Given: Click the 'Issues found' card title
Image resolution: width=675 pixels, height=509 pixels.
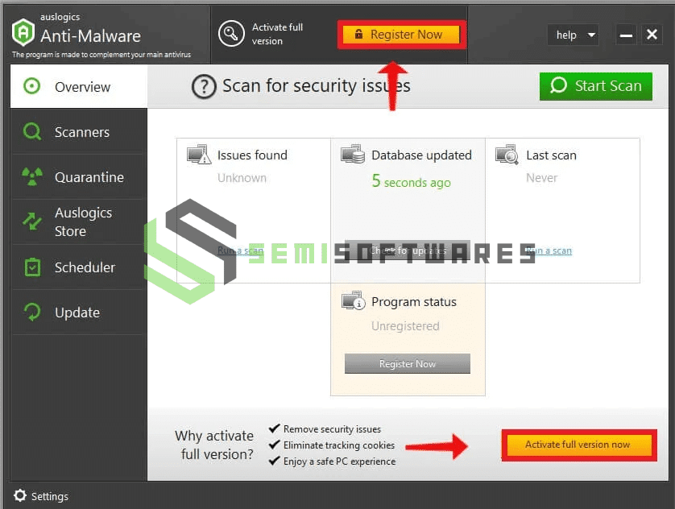Looking at the screenshot, I should click(x=252, y=155).
